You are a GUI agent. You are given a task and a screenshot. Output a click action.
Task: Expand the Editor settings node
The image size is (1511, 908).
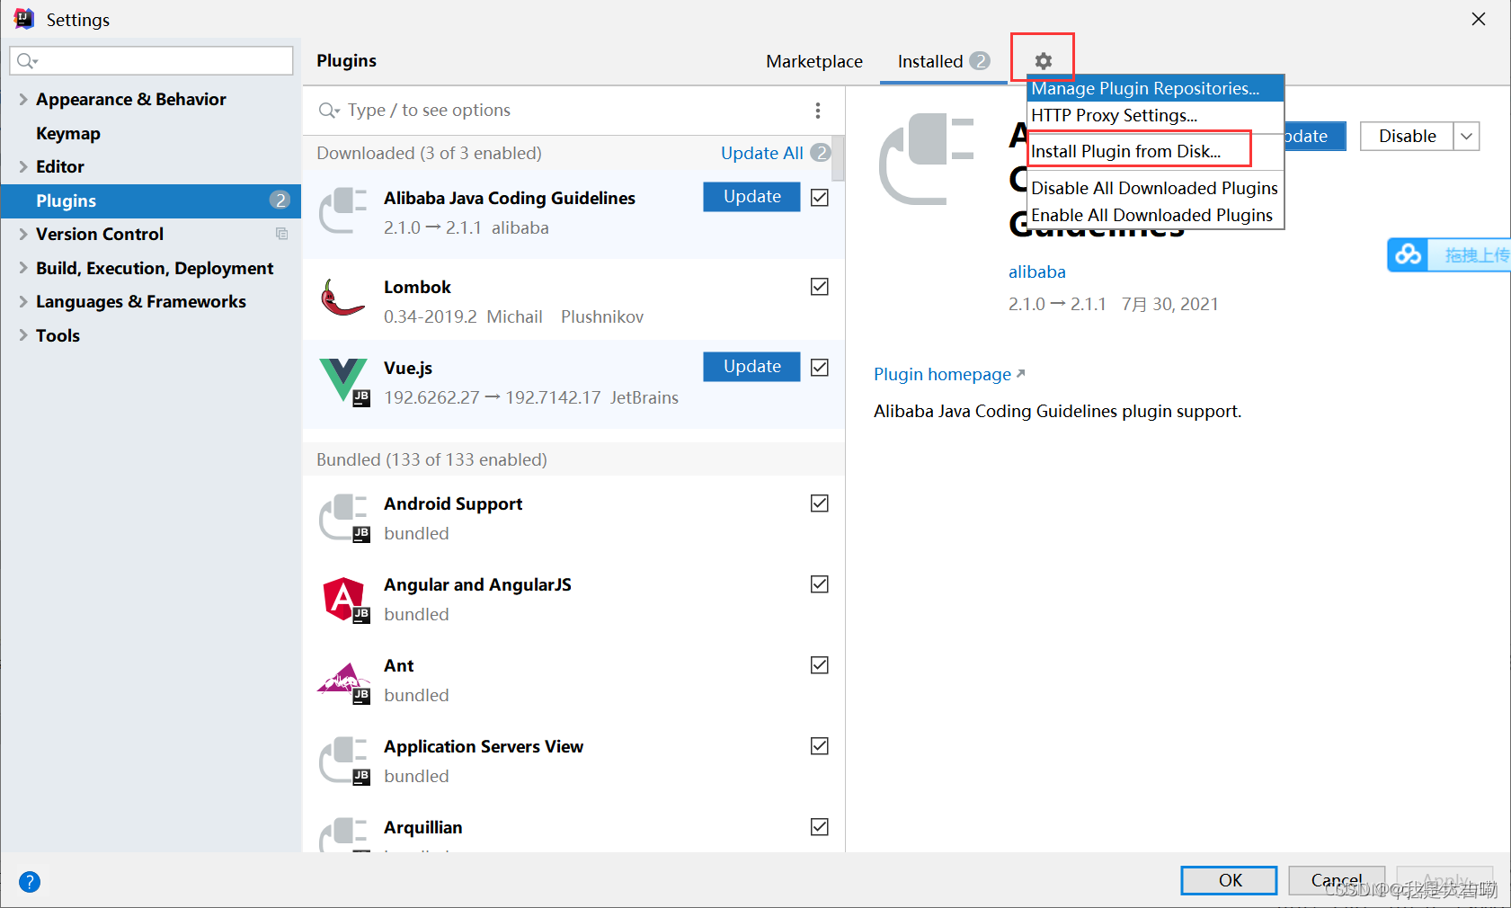click(x=23, y=166)
